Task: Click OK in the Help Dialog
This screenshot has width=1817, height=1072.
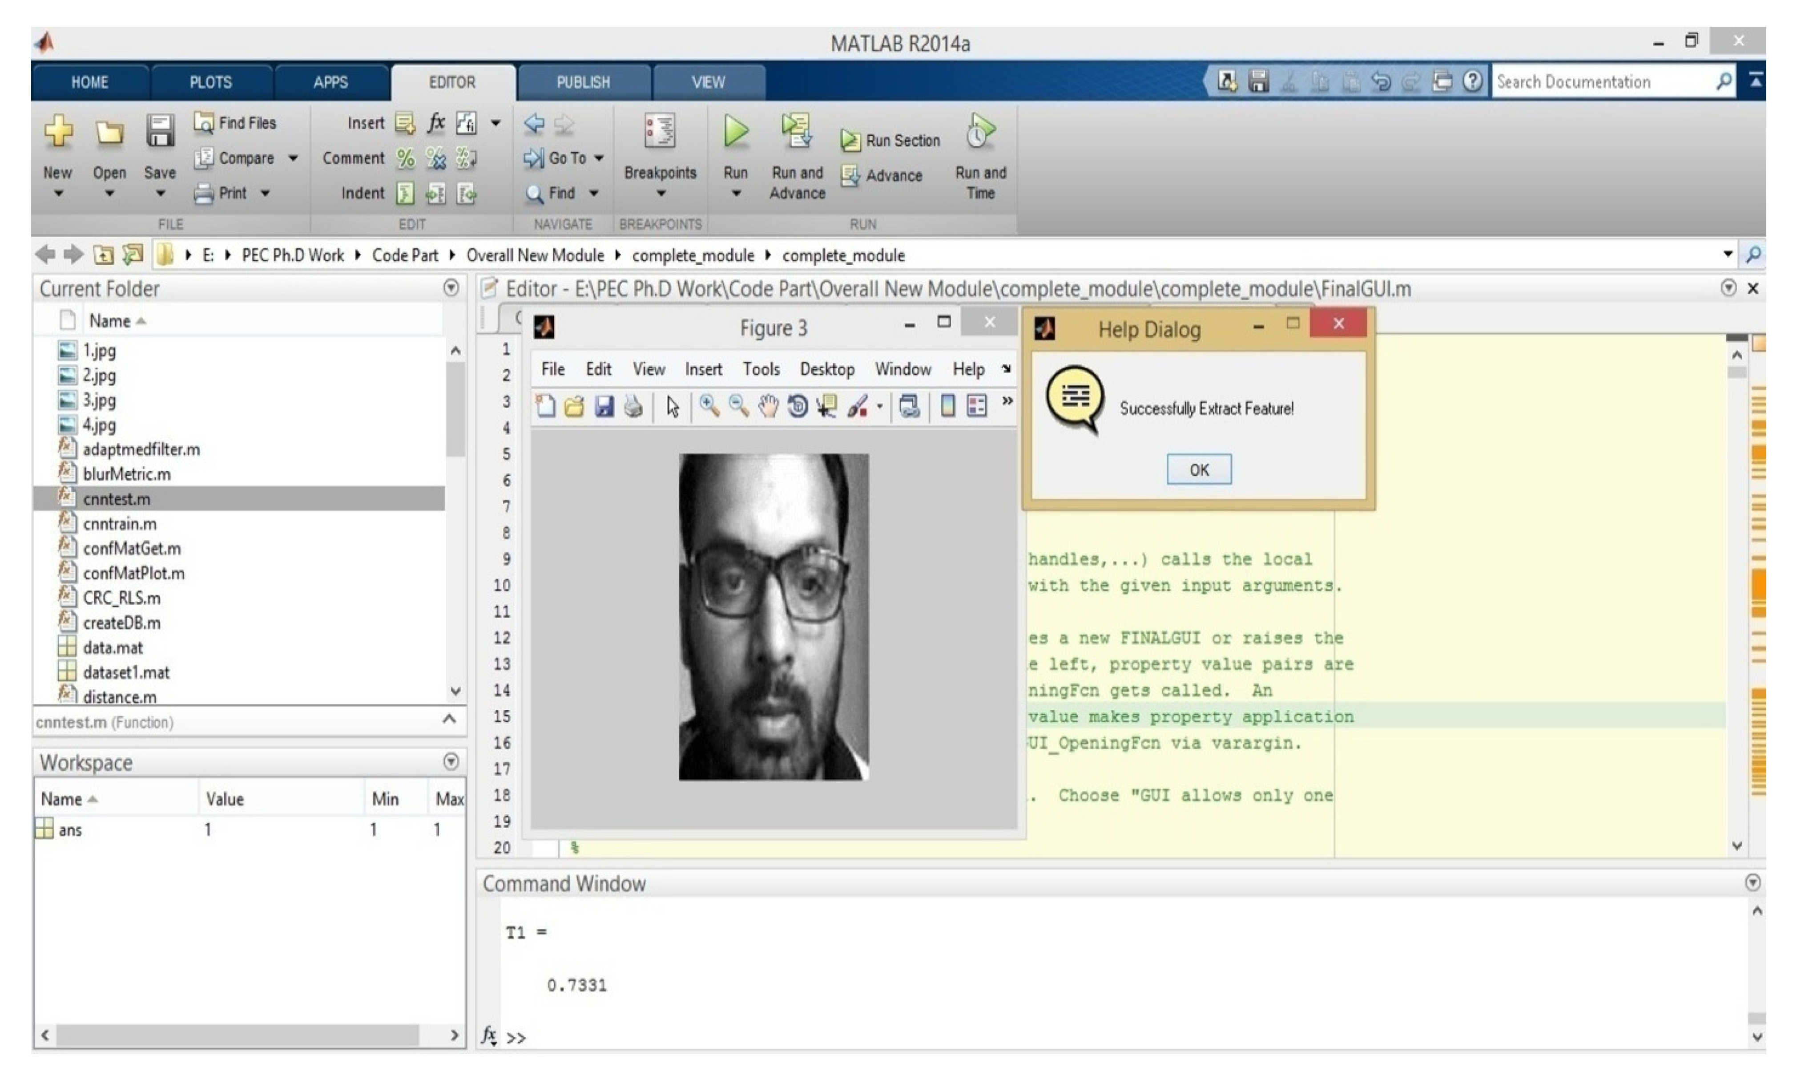Action: point(1199,469)
